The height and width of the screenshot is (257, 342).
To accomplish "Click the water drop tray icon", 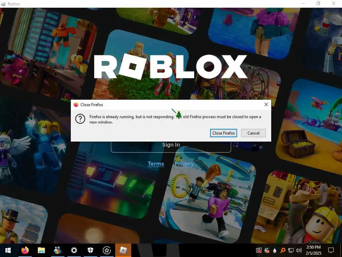I will 275,250.
